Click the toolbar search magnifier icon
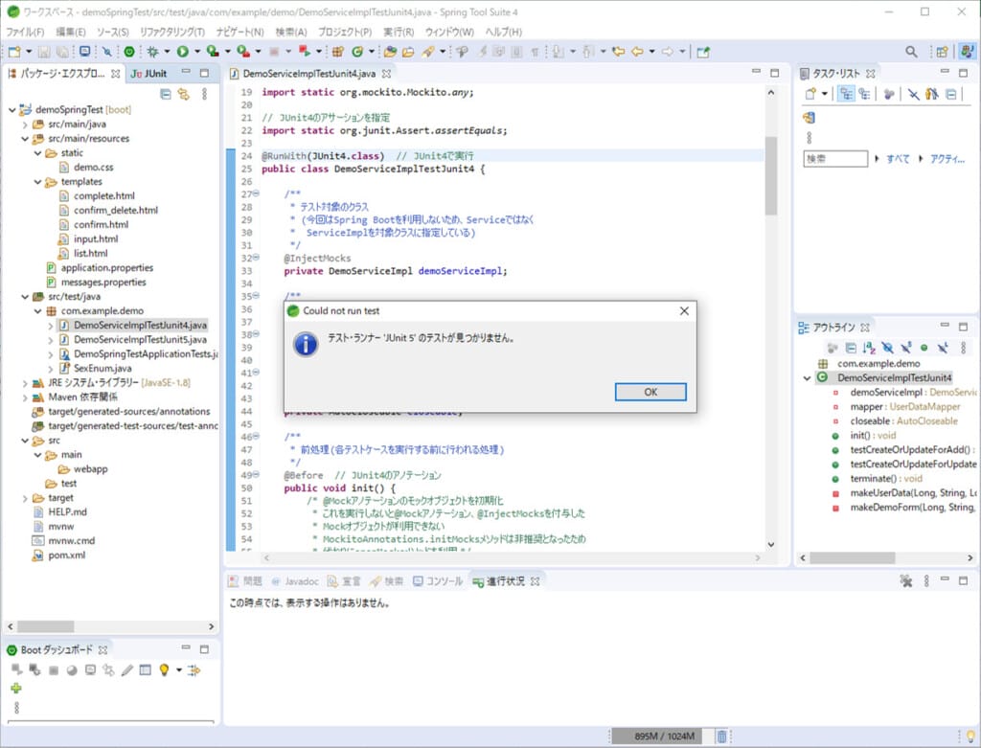 pyautogui.click(x=911, y=52)
